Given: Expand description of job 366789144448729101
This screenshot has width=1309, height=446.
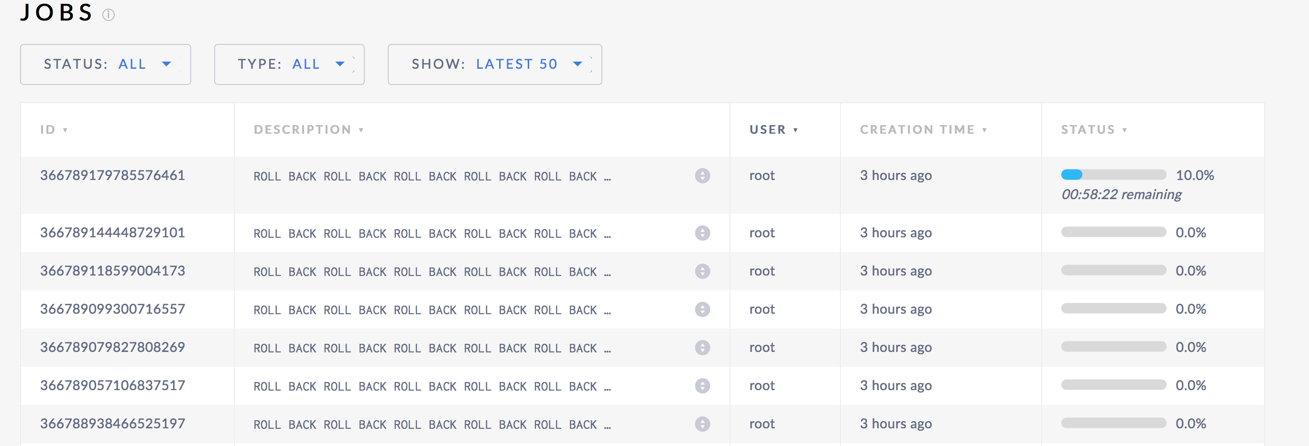Looking at the screenshot, I should pos(702,234).
